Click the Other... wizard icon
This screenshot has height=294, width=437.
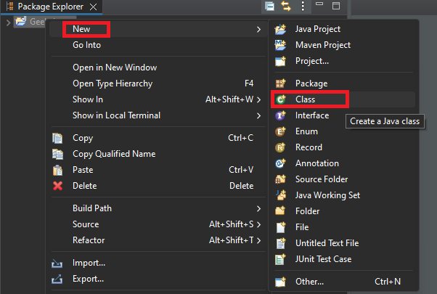(x=280, y=282)
